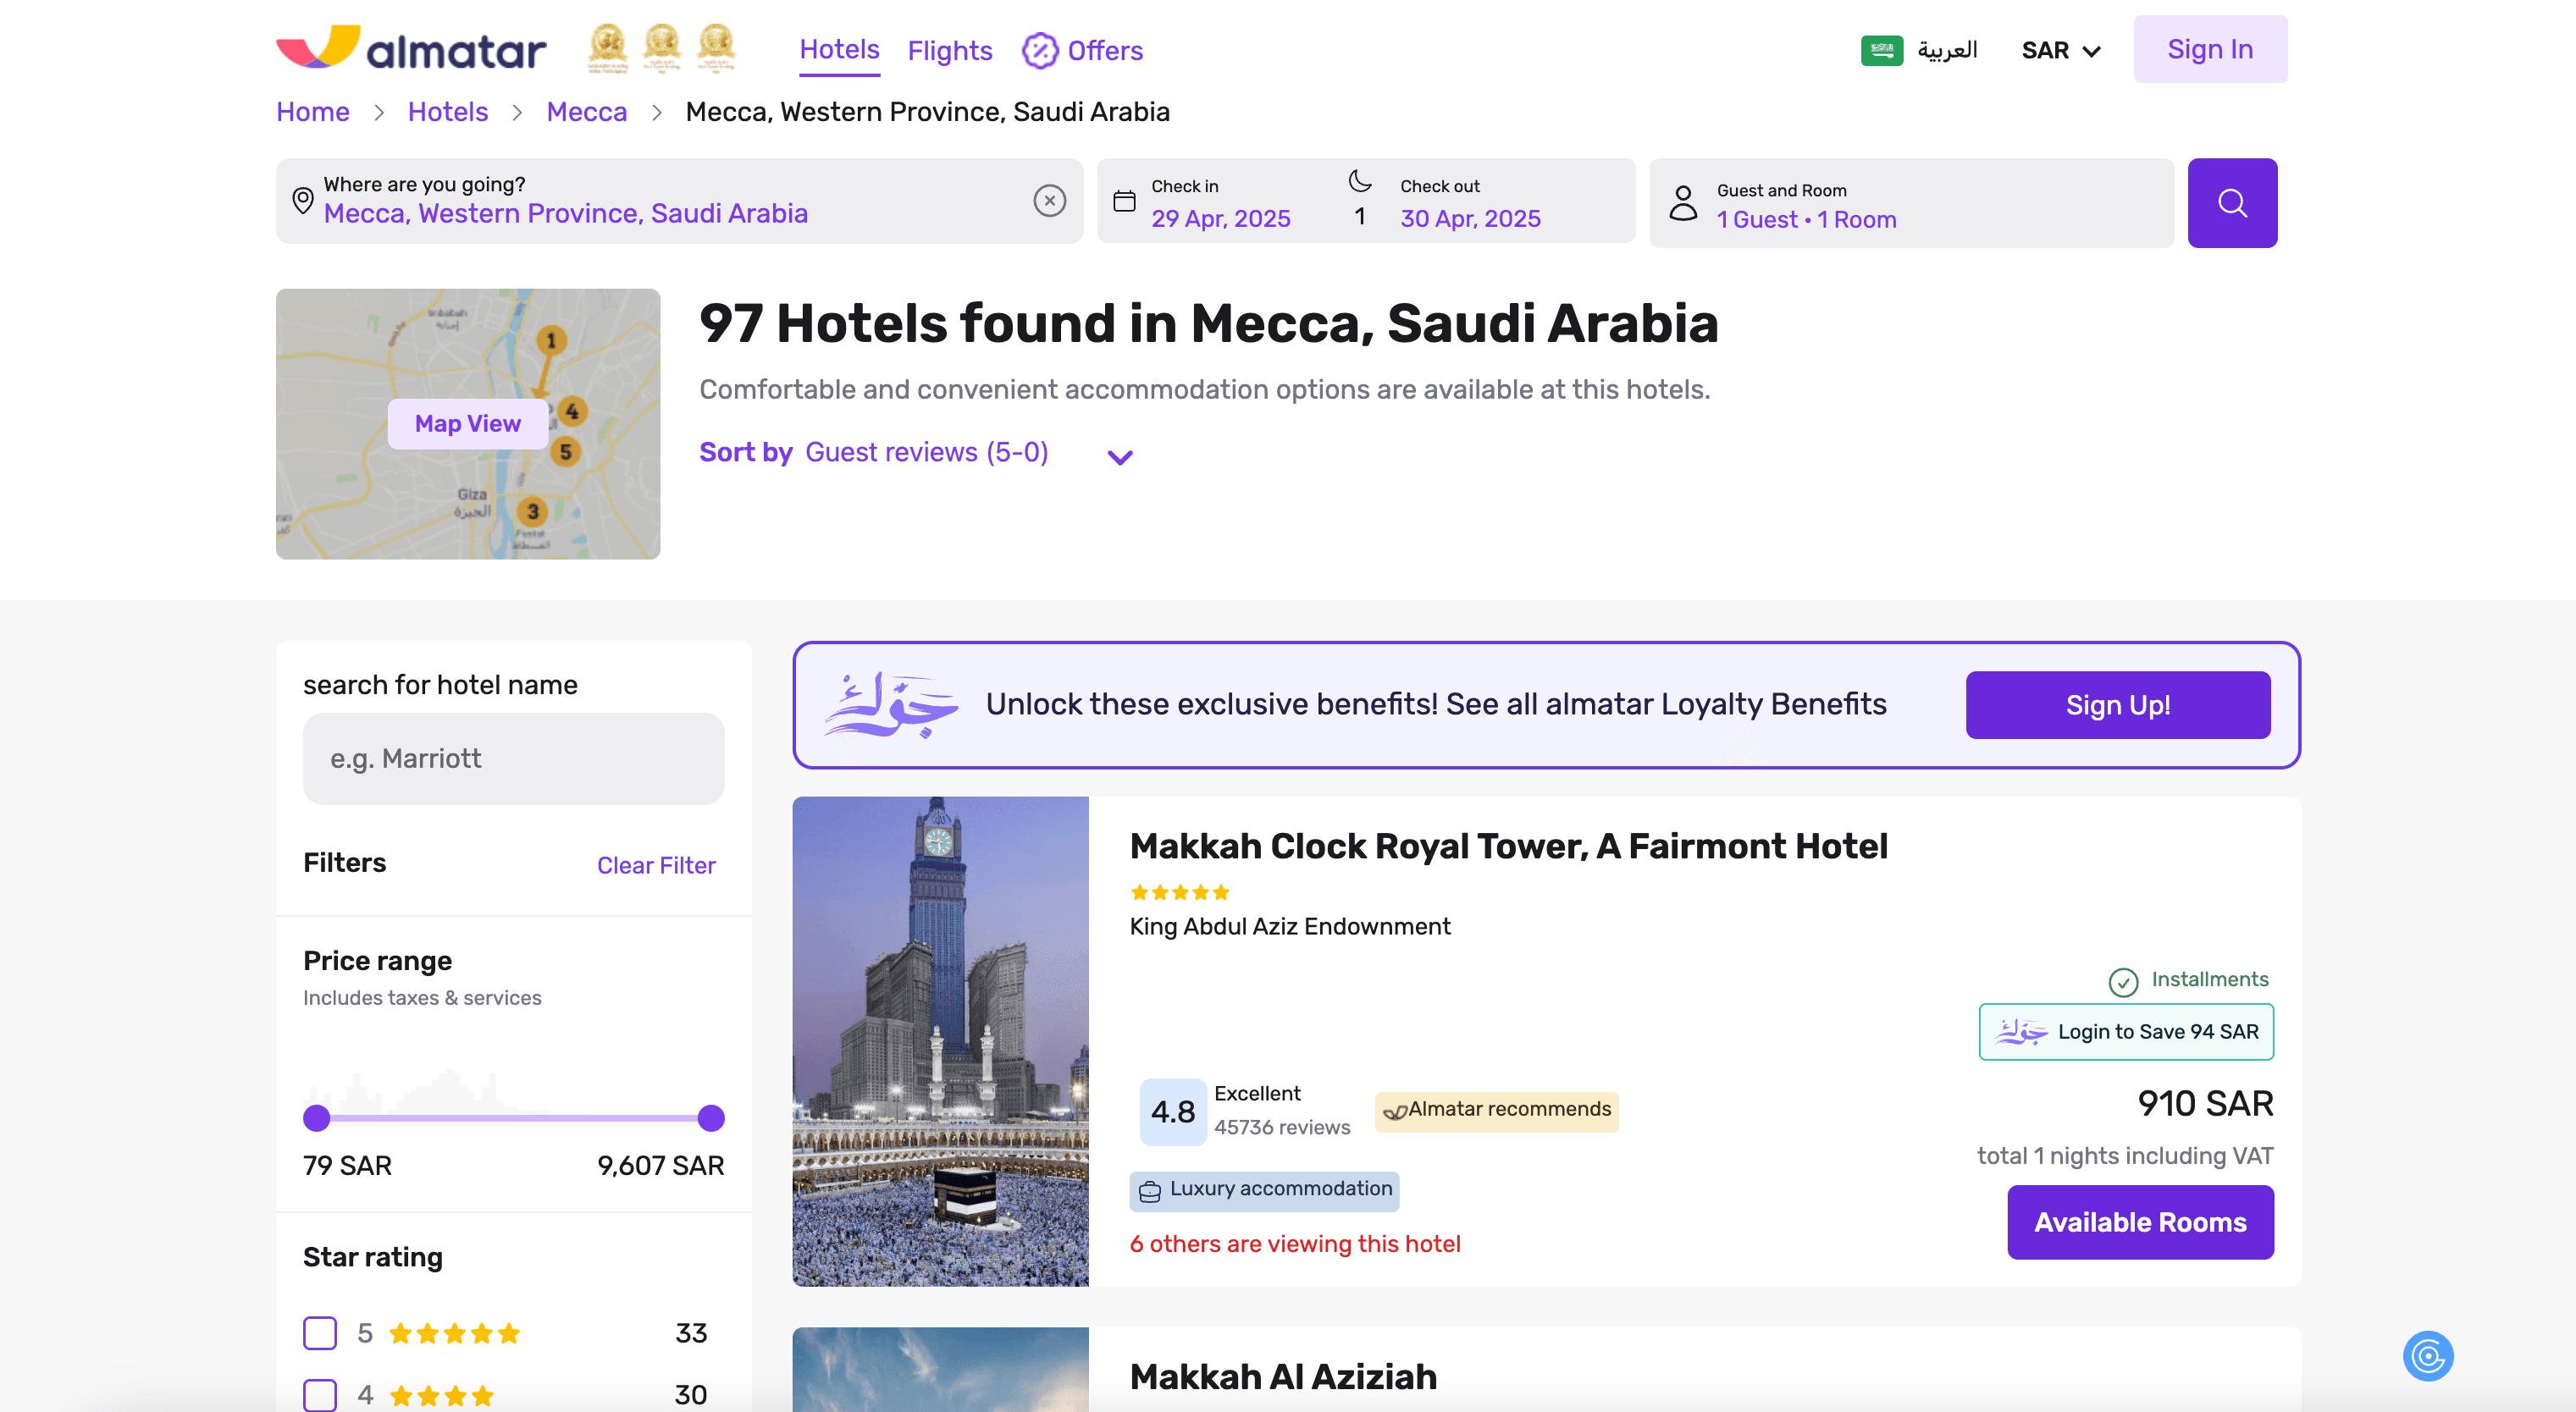Click the hotel name search field
This screenshot has width=2576, height=1412.
tap(513, 758)
